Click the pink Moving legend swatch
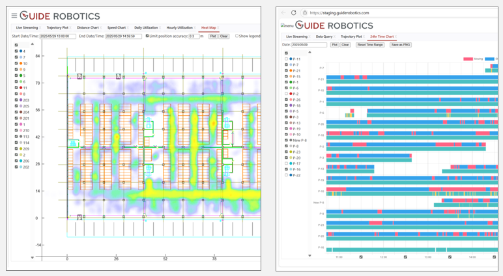 tap(467, 59)
